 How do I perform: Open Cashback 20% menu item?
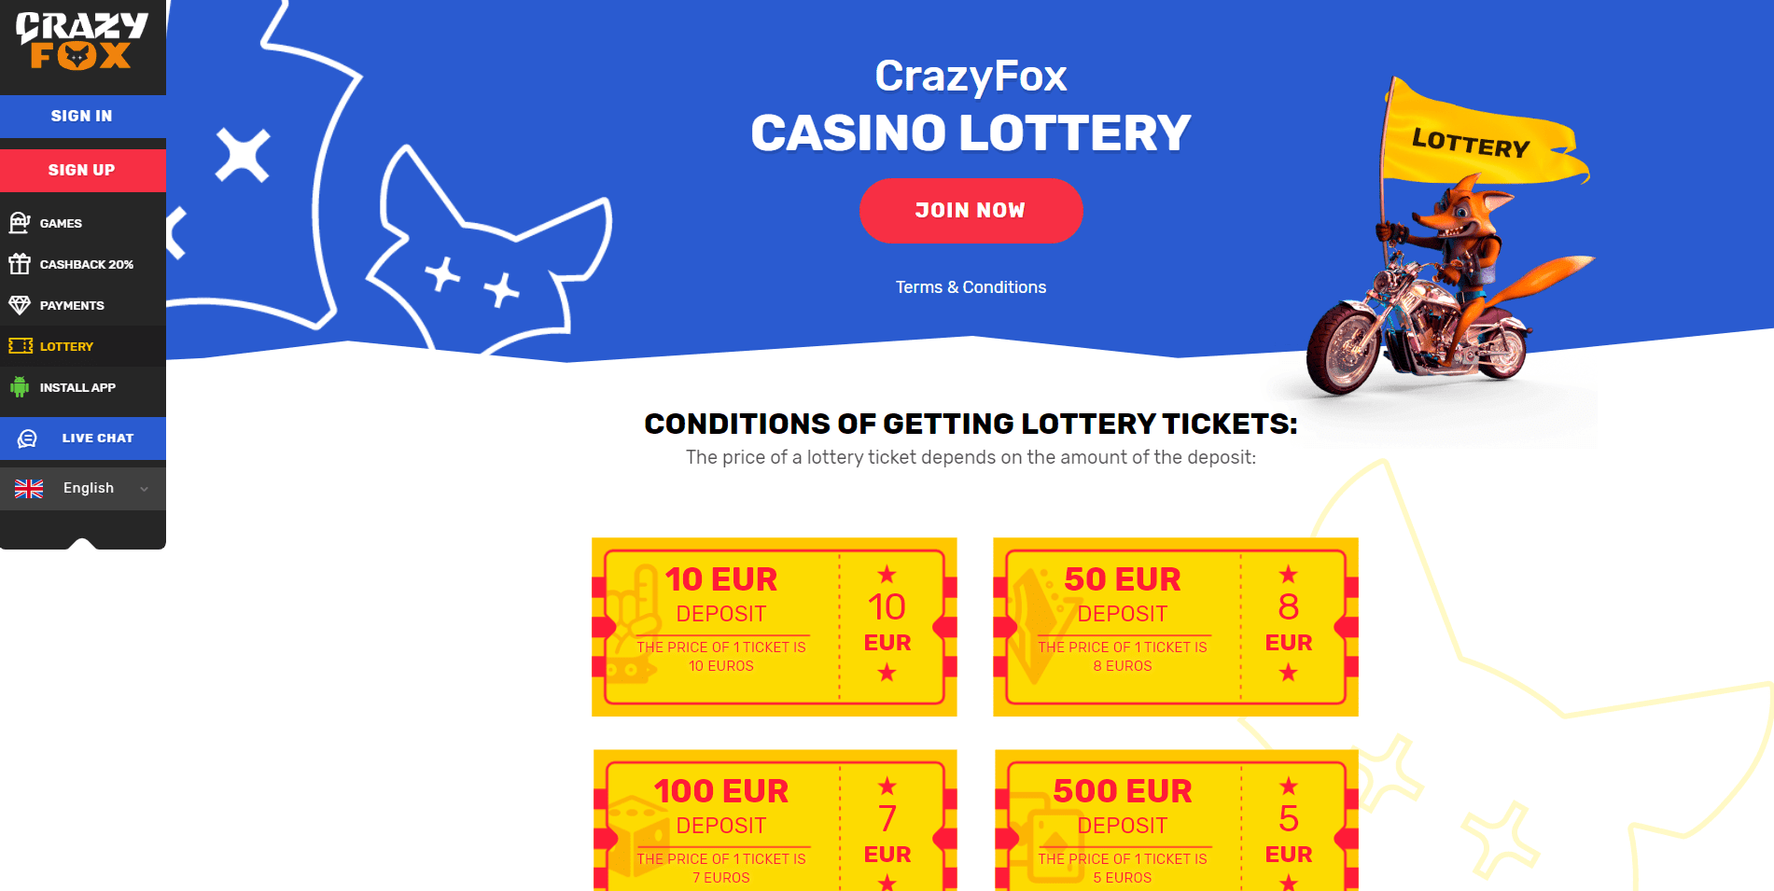tap(86, 264)
